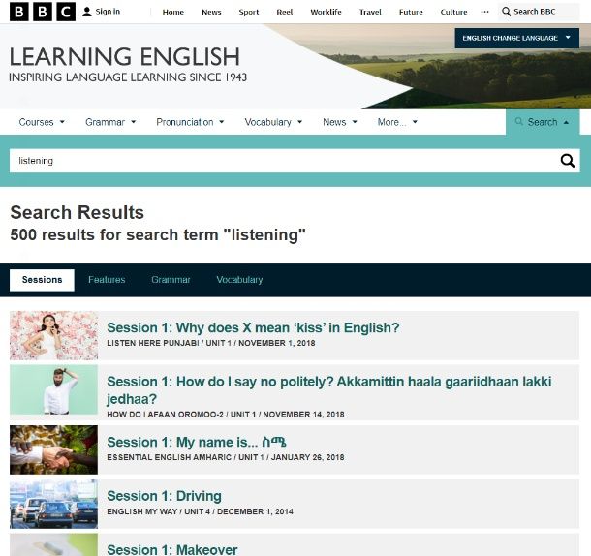Toggle the teal Search panel button
The width and height of the screenshot is (591, 556).
click(x=543, y=122)
